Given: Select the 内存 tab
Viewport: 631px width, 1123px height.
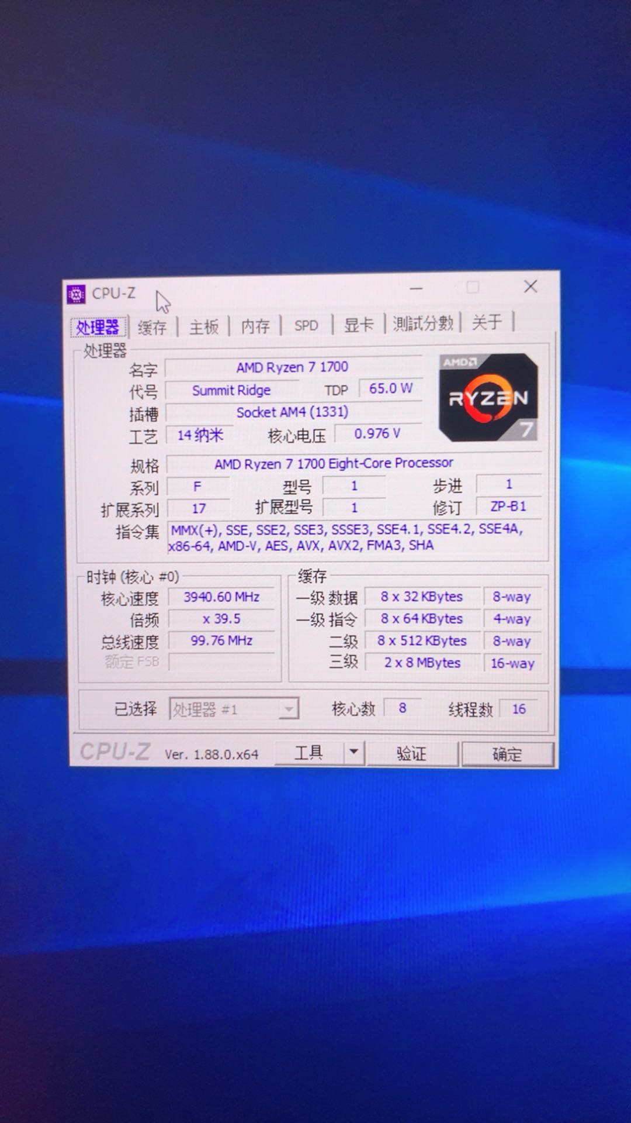Looking at the screenshot, I should click(255, 325).
